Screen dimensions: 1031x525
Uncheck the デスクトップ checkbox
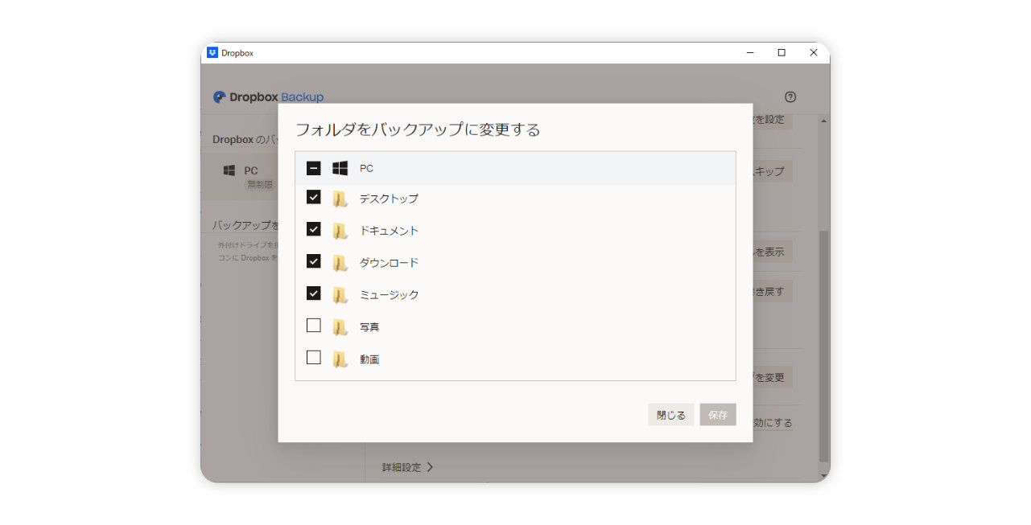tap(314, 197)
